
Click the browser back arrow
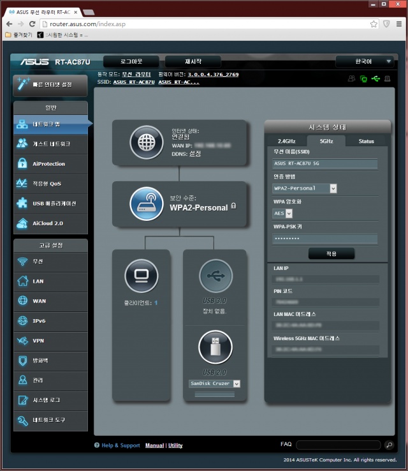10,24
